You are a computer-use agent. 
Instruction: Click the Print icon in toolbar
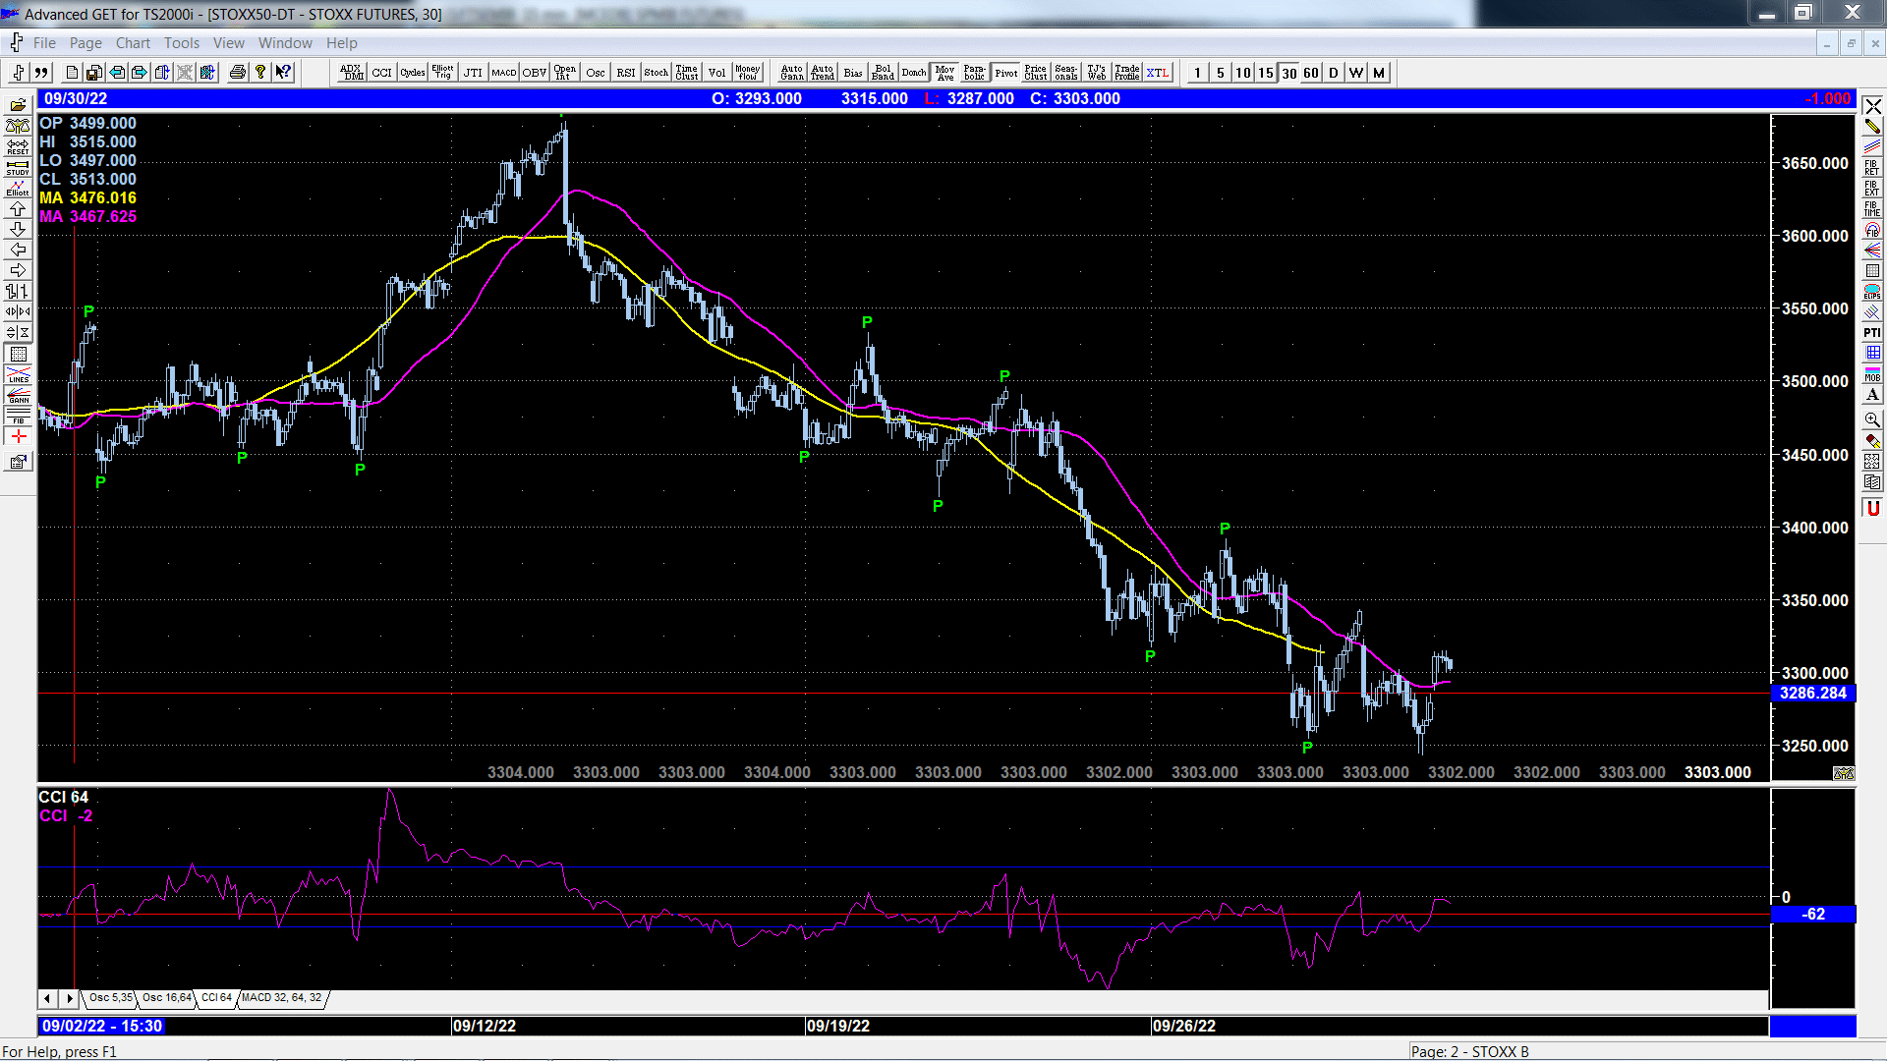pyautogui.click(x=237, y=73)
